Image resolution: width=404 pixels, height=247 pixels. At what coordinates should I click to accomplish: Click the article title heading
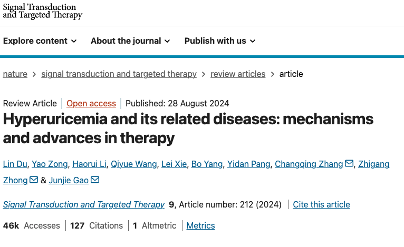pos(188,128)
